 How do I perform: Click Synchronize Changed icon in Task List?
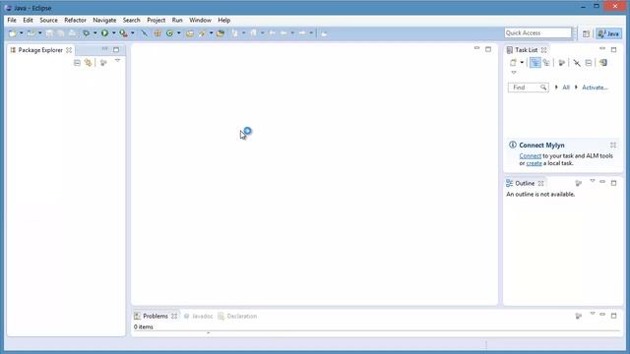(603, 63)
